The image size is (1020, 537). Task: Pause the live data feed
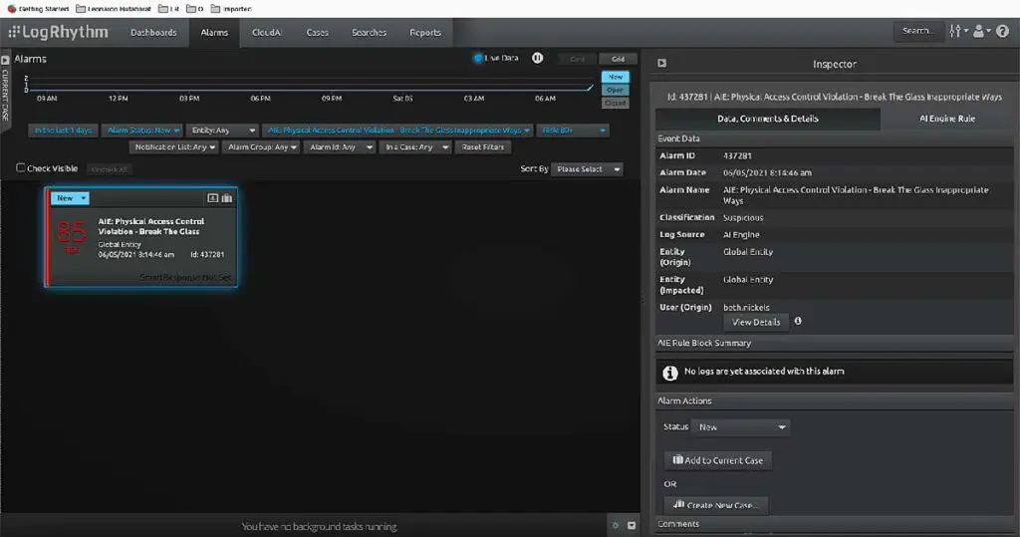(x=537, y=58)
